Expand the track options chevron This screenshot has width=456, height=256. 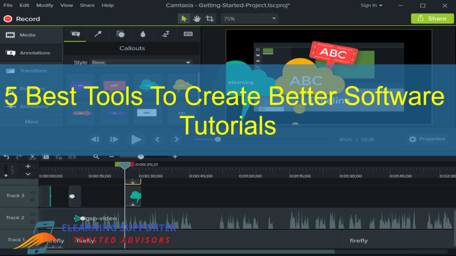click(x=28, y=174)
